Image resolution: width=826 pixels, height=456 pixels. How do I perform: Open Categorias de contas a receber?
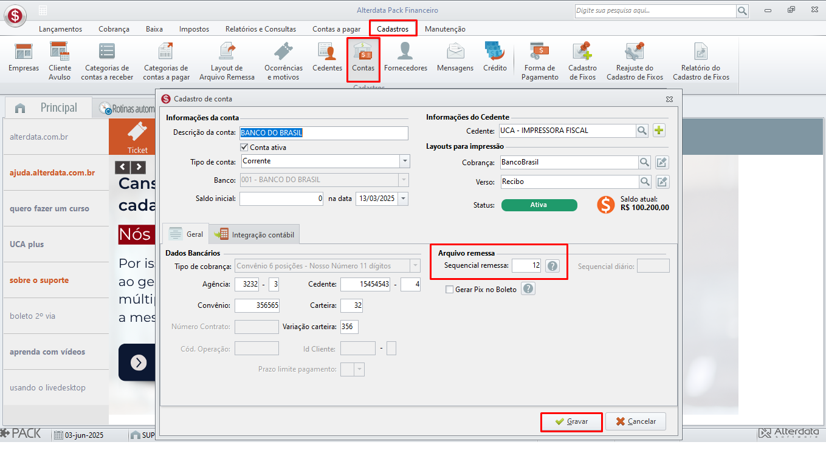107,61
